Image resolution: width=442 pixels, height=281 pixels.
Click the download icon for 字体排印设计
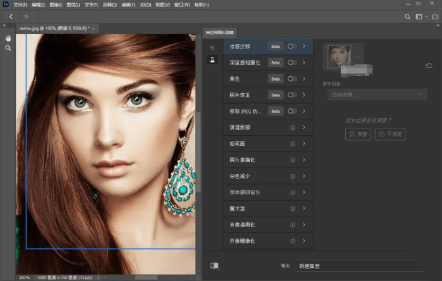(x=293, y=192)
